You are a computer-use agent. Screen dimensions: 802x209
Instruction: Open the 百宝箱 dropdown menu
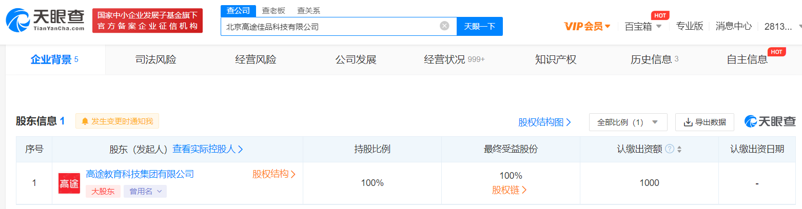click(x=643, y=26)
